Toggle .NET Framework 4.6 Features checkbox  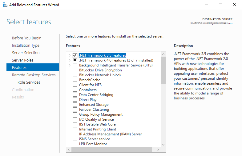[x=75, y=60]
